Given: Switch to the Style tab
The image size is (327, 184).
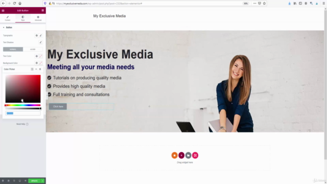Looking at the screenshot, I should (x=22, y=18).
